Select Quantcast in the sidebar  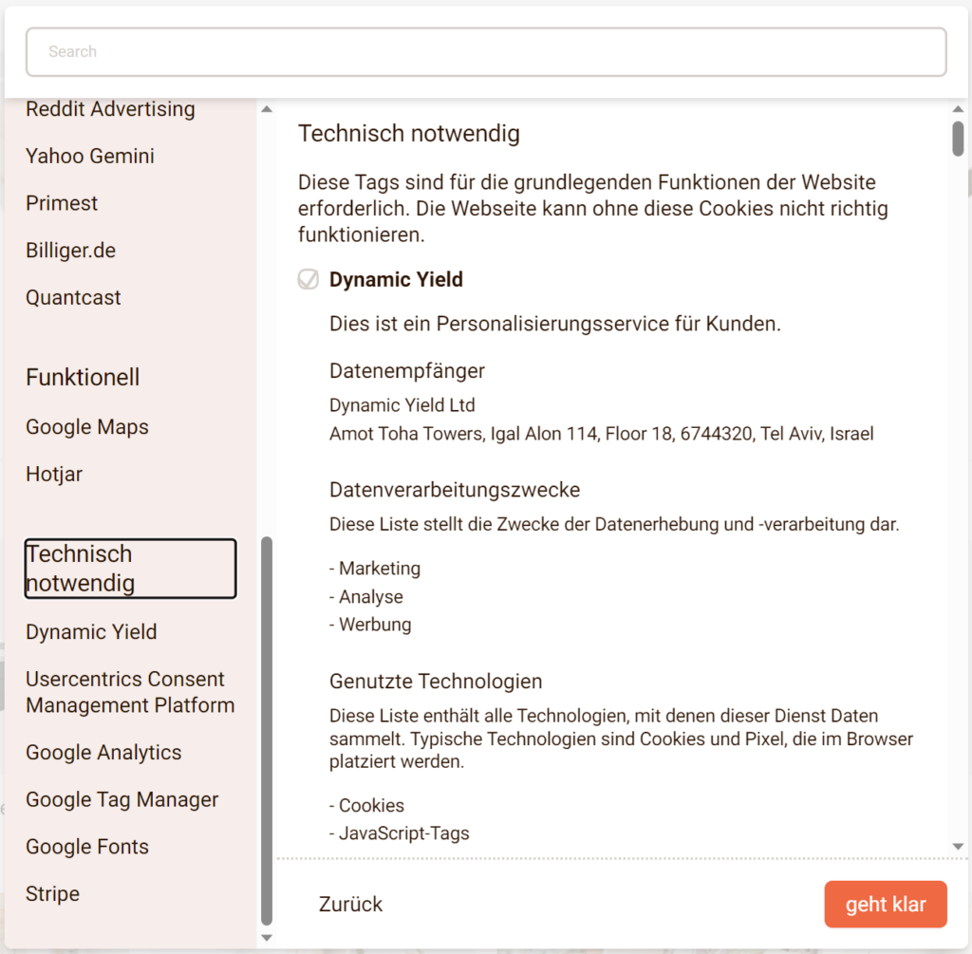[x=73, y=297]
